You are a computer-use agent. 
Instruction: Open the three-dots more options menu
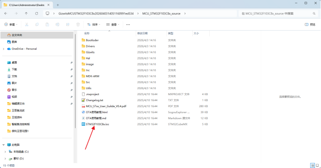tap(128, 25)
